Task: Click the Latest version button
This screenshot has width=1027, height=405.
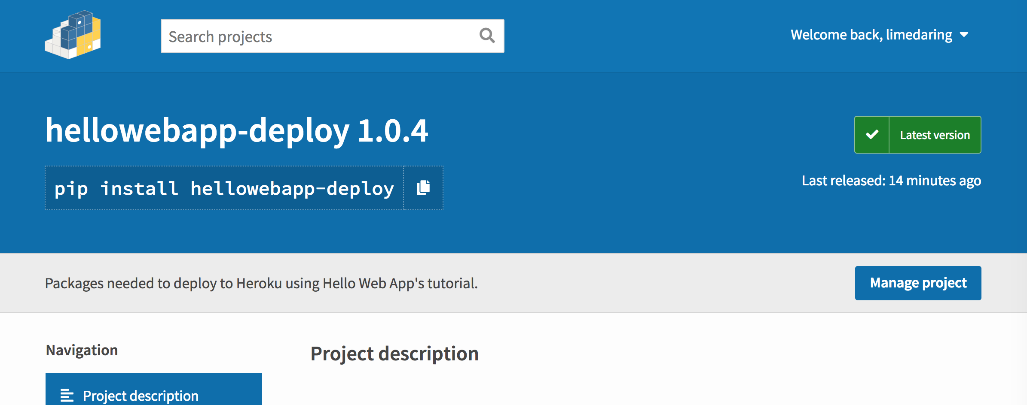Action: pyautogui.click(x=917, y=135)
